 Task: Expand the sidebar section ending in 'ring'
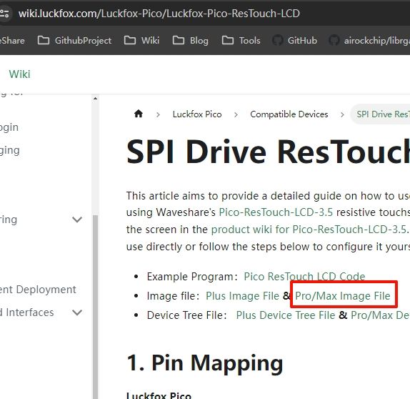click(x=77, y=220)
